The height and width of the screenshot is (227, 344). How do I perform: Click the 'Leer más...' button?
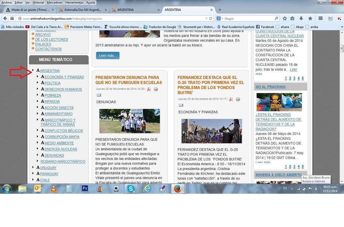click(x=108, y=55)
